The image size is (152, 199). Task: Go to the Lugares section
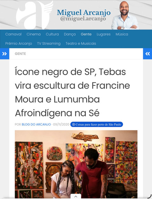103,34
